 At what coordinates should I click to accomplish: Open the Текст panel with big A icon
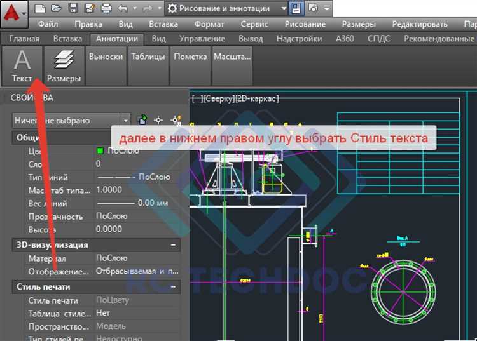click(x=22, y=65)
